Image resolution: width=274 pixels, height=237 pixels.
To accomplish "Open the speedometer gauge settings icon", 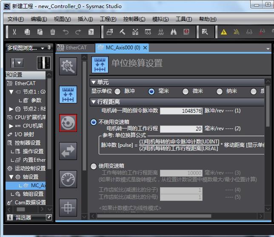I will pos(68,180).
